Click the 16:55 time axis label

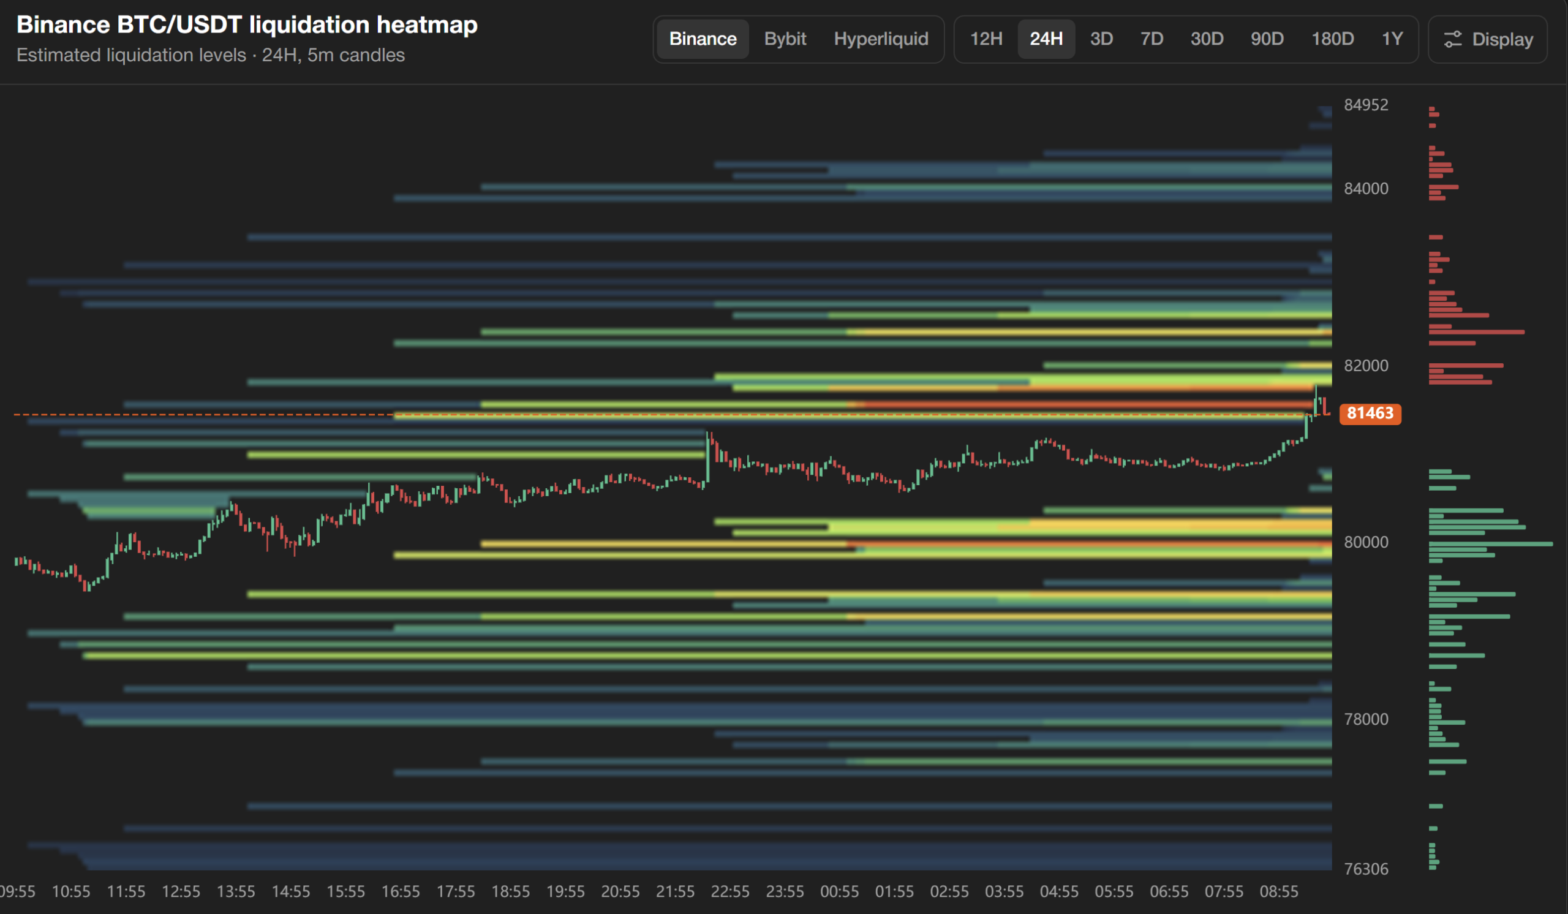pyautogui.click(x=401, y=891)
